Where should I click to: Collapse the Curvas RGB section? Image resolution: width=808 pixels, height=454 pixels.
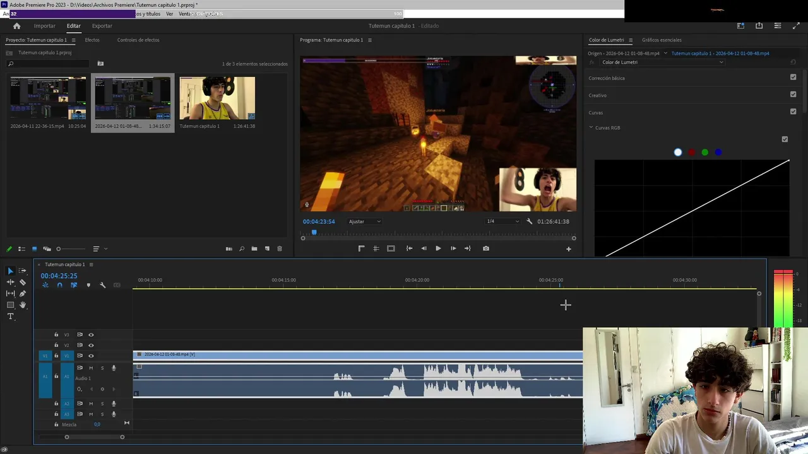(591, 127)
